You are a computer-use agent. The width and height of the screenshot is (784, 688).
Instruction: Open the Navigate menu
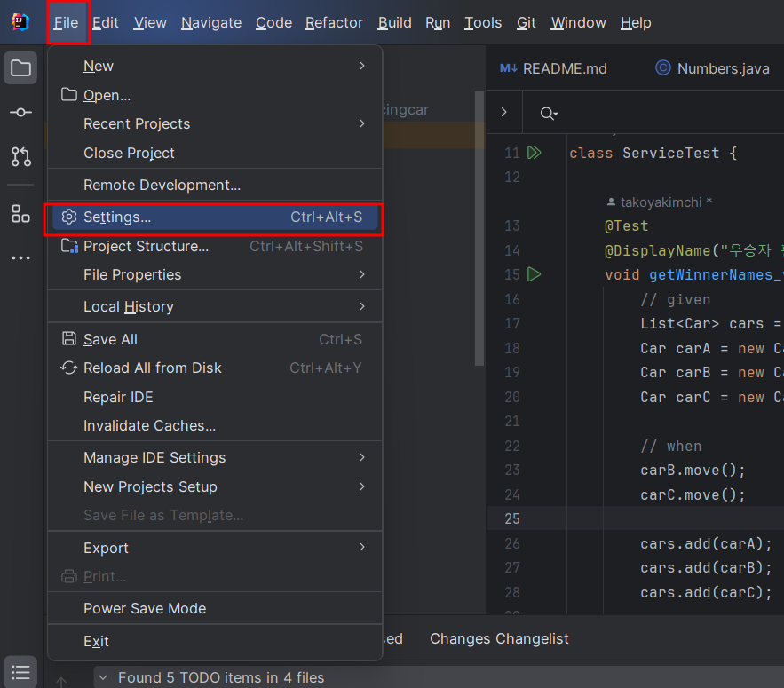pyautogui.click(x=211, y=22)
